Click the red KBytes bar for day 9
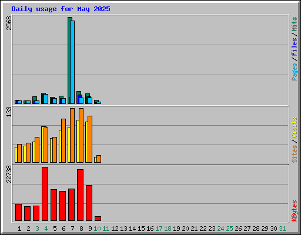 pos(89,203)
